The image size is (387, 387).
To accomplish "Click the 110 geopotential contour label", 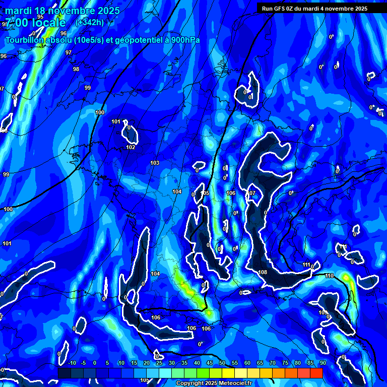I will (x=329, y=276).
